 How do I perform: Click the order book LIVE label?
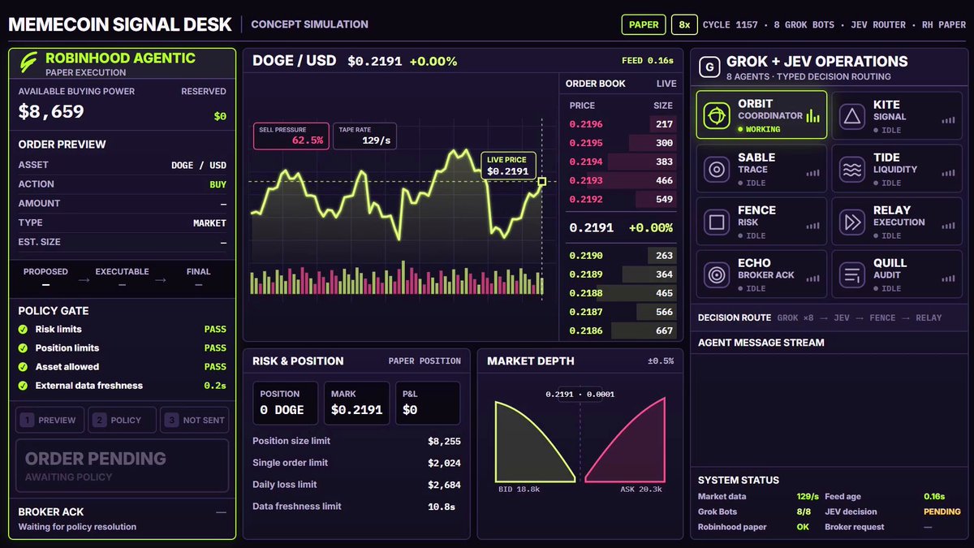666,84
